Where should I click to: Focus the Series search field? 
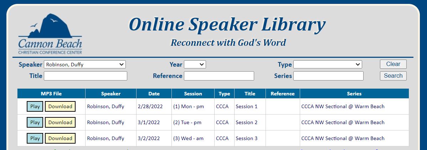coord(328,76)
